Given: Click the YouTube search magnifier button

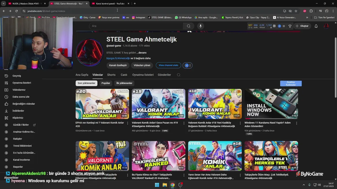Looking at the screenshot, I should [x=189, y=26].
